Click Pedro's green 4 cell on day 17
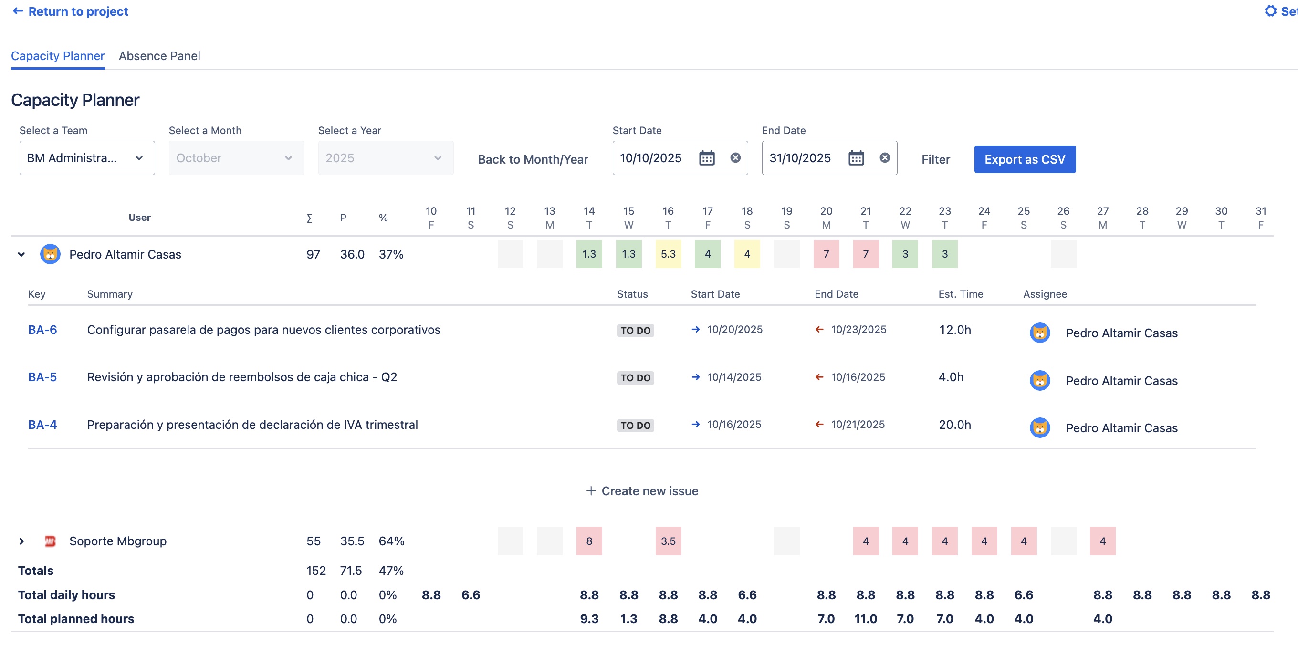 tap(707, 254)
